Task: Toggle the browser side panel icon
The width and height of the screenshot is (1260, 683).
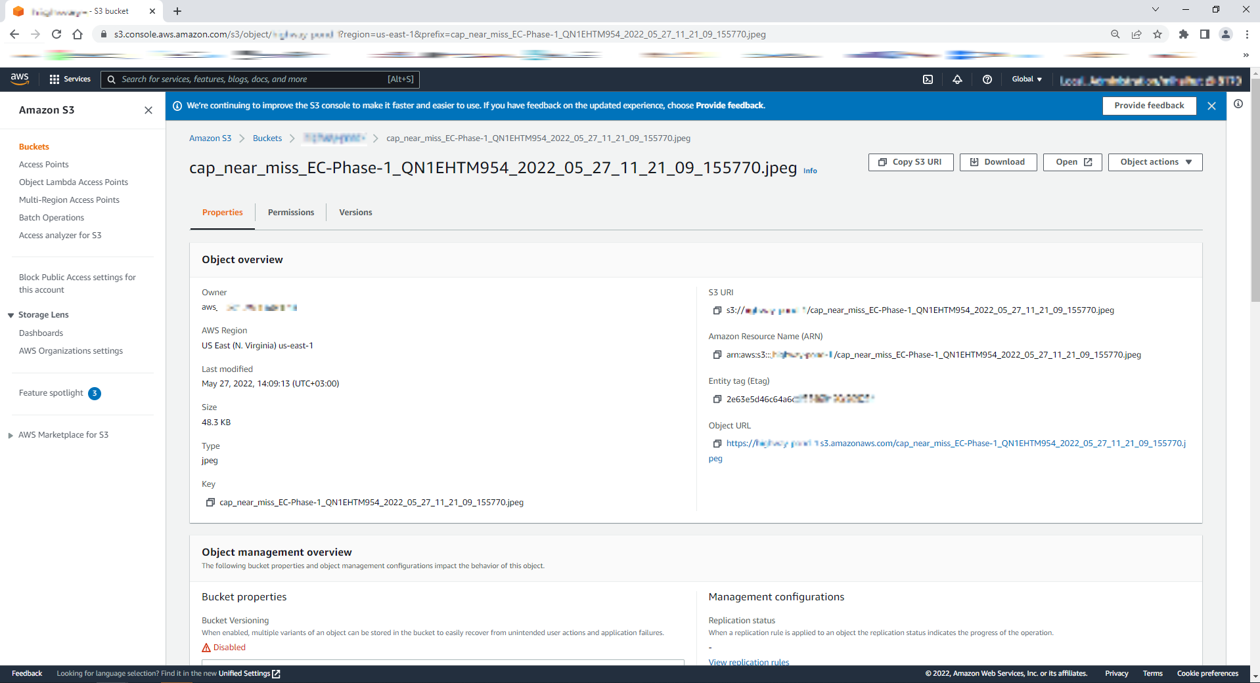Action: point(1205,34)
